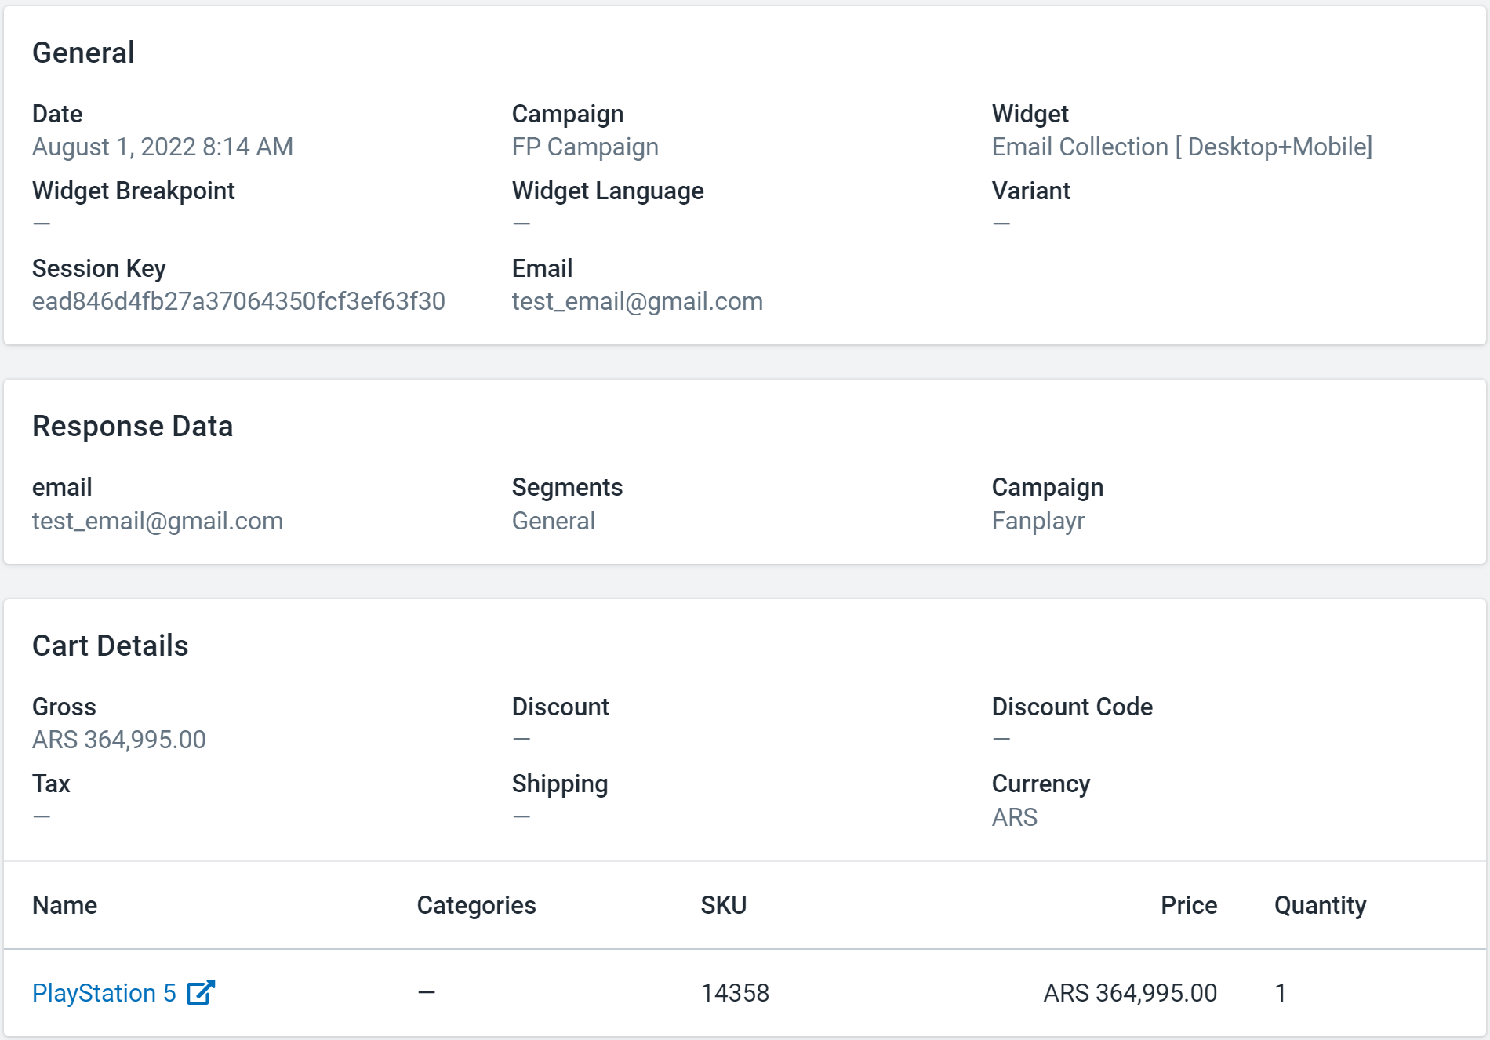
Task: Click the Gross amount ARS 364,995.00
Action: click(x=118, y=740)
